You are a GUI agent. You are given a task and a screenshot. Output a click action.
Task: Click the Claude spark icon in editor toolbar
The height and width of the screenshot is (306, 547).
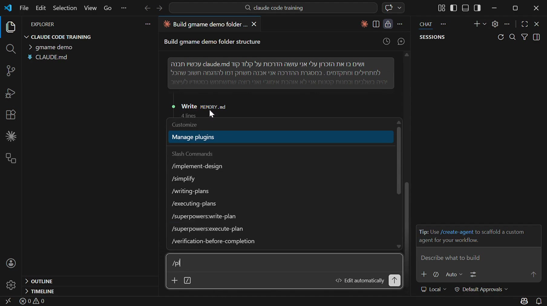click(x=364, y=24)
